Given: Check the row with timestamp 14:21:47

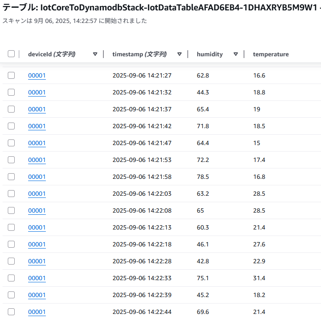Looking at the screenshot, I should (11, 143).
